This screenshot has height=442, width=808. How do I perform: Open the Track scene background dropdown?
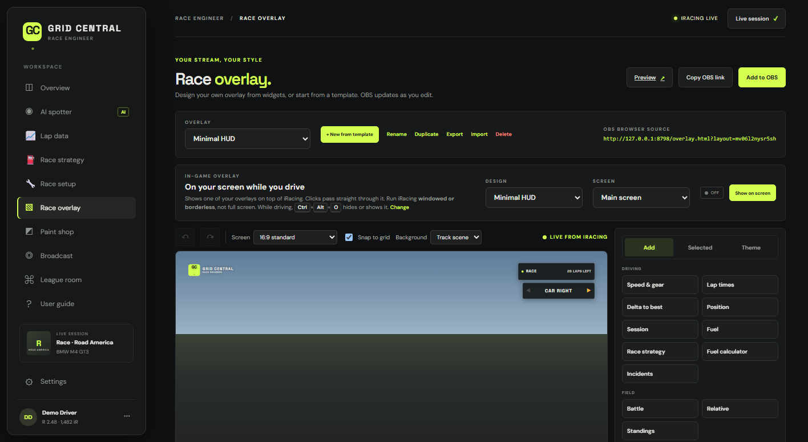(x=456, y=237)
